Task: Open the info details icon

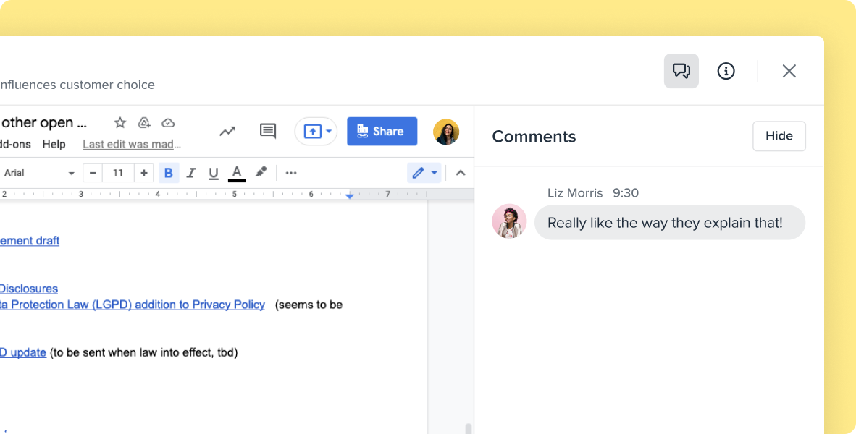Action: click(726, 71)
